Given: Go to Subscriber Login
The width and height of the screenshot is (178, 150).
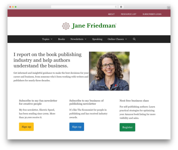Looking at the screenshot, I should tap(152, 14).
